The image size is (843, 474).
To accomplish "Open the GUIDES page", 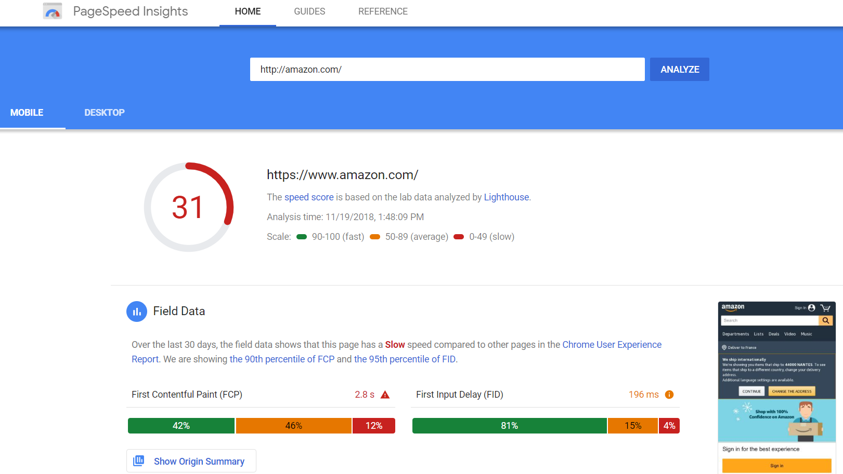I will (x=309, y=11).
